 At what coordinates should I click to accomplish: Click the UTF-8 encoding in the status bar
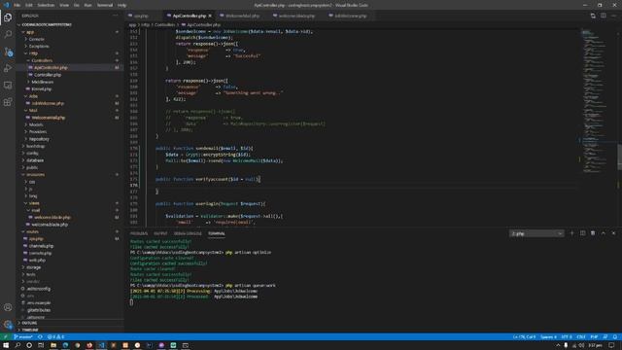tap(567, 337)
